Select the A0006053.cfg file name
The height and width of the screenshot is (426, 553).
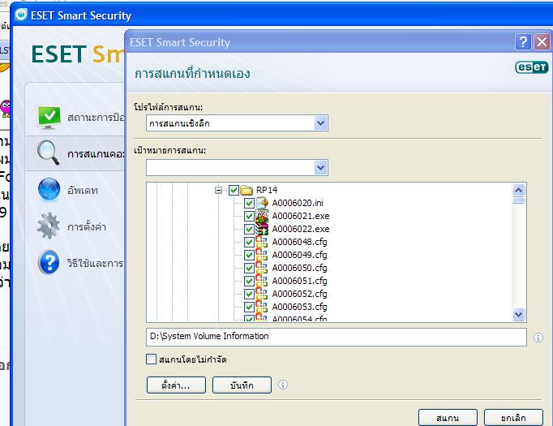pyautogui.click(x=299, y=307)
